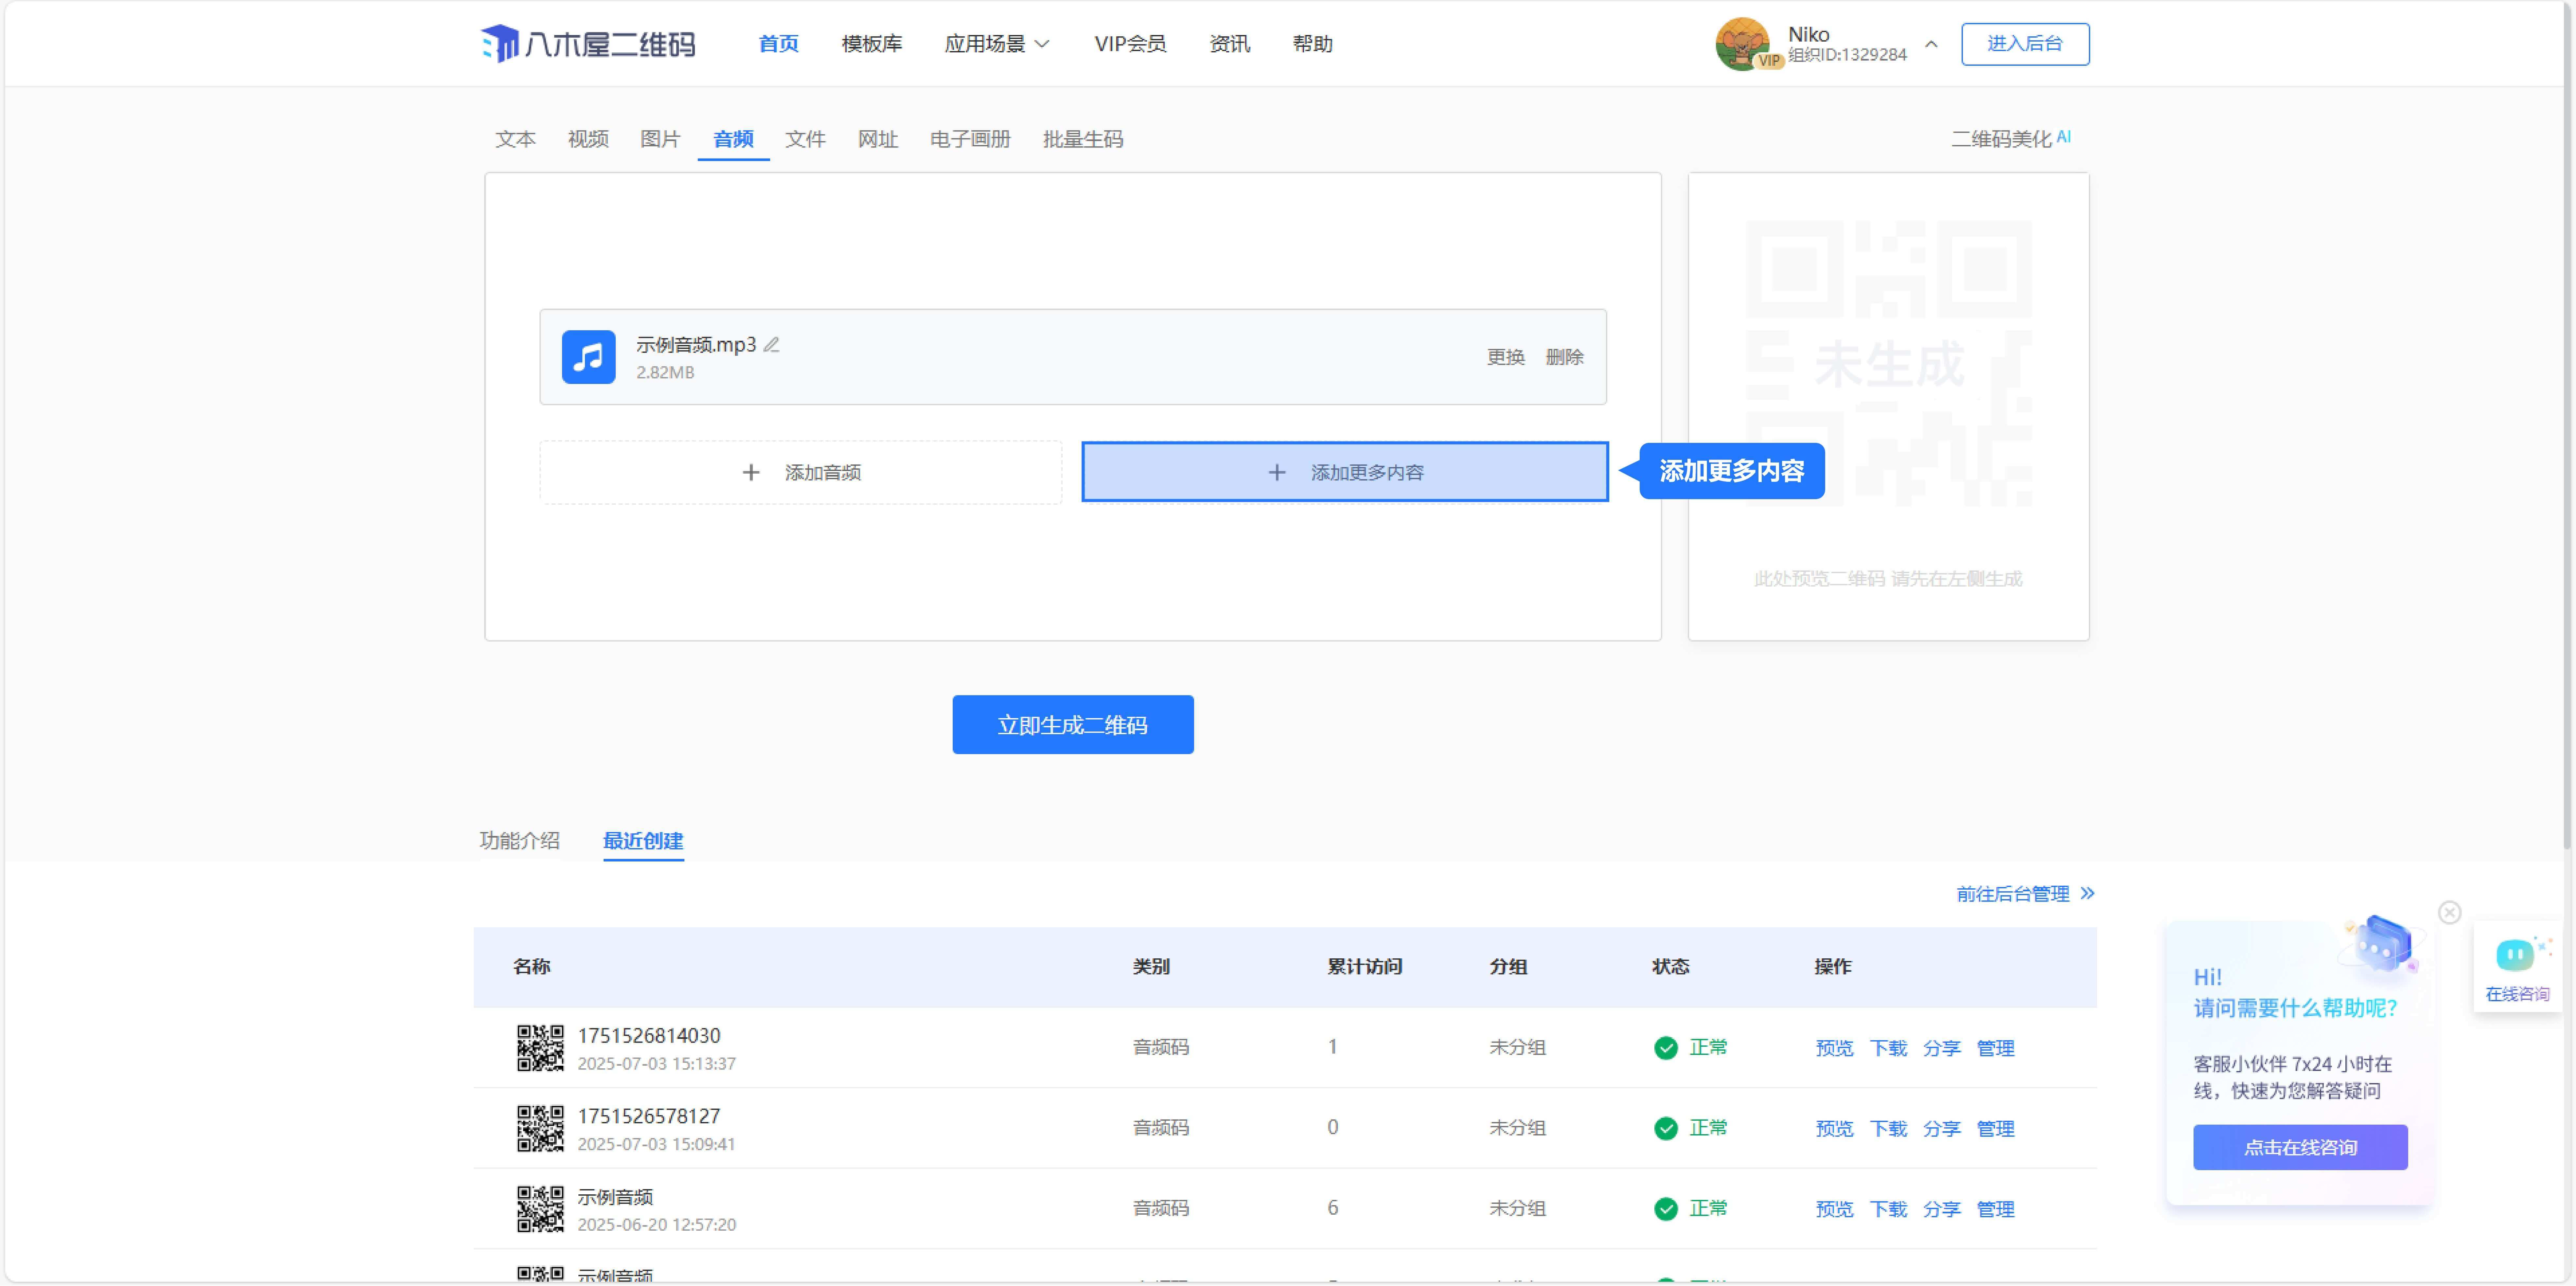Viewport: 2576px width, 1286px height.
Task: Open the 功能介绍 tab
Action: click(519, 841)
